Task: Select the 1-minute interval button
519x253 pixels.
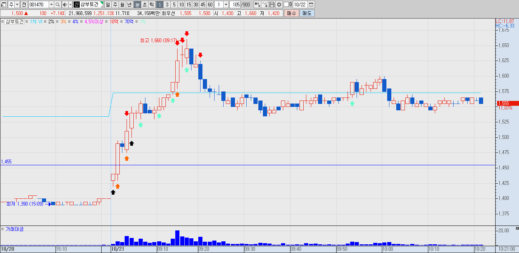Action: (160, 5)
